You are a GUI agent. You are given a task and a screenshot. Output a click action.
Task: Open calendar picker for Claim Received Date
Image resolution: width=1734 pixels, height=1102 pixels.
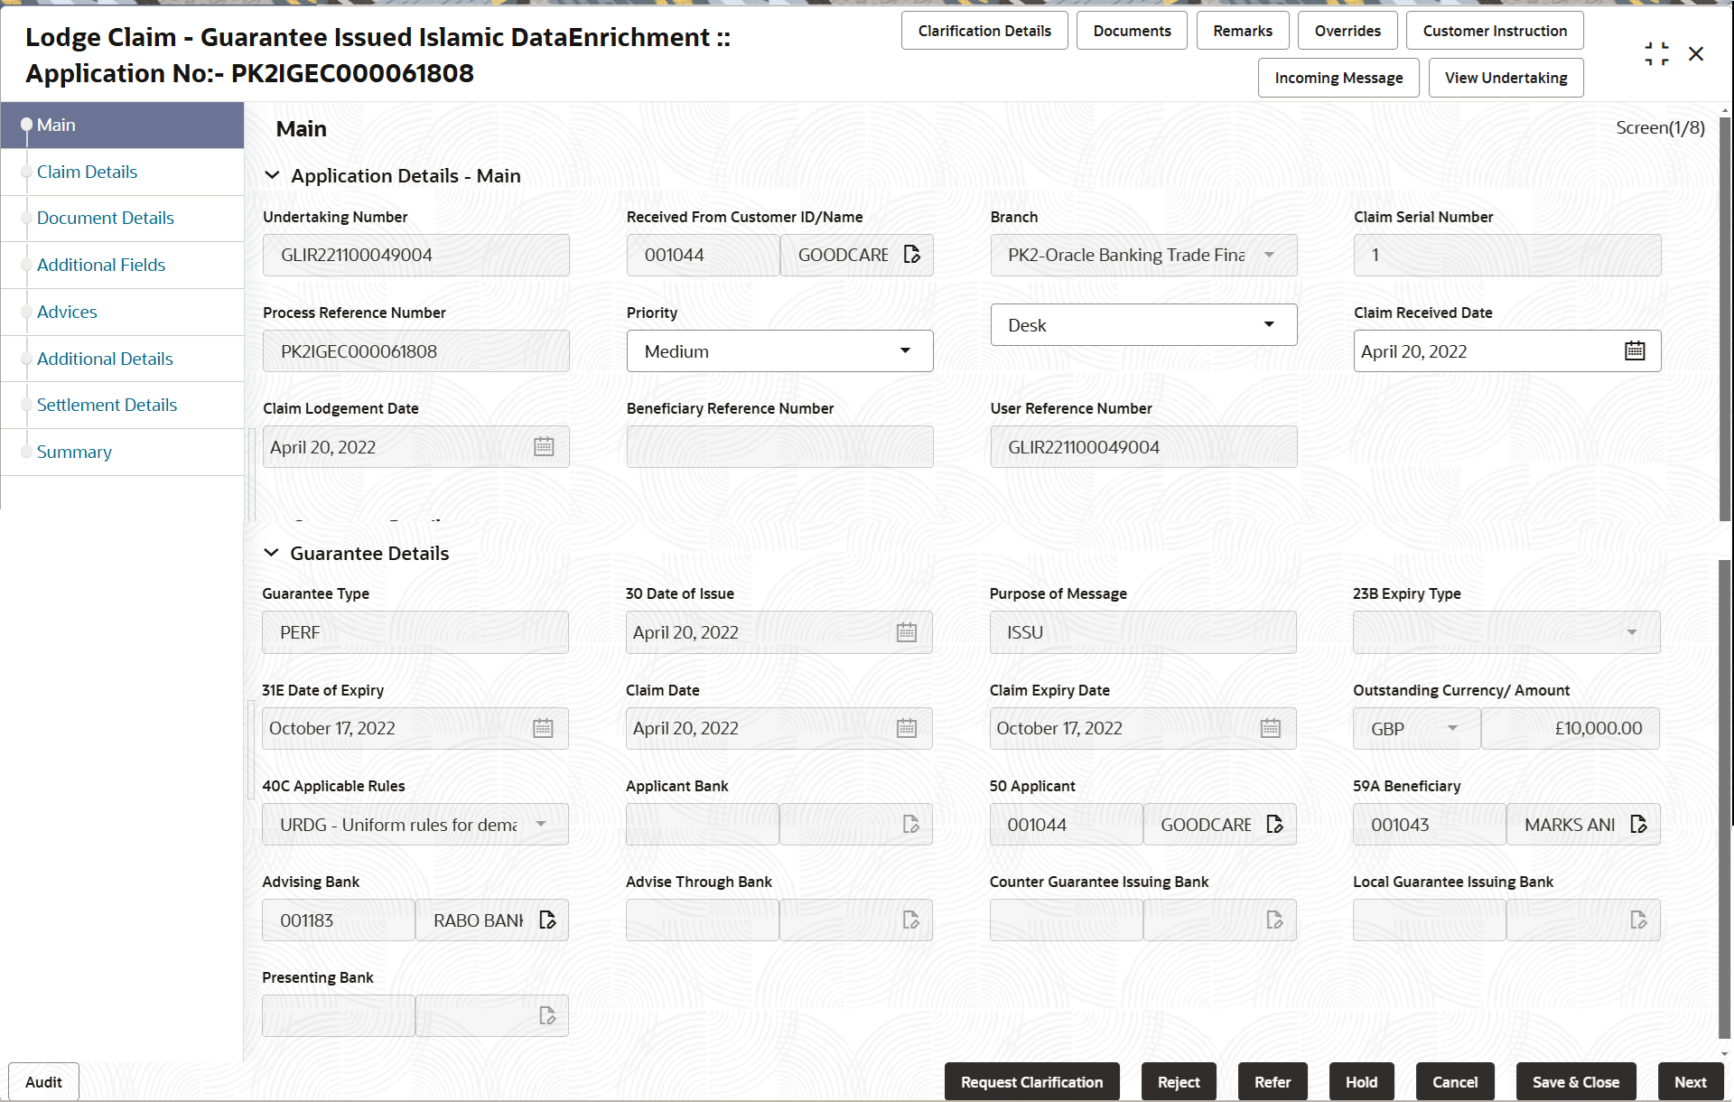tap(1634, 351)
